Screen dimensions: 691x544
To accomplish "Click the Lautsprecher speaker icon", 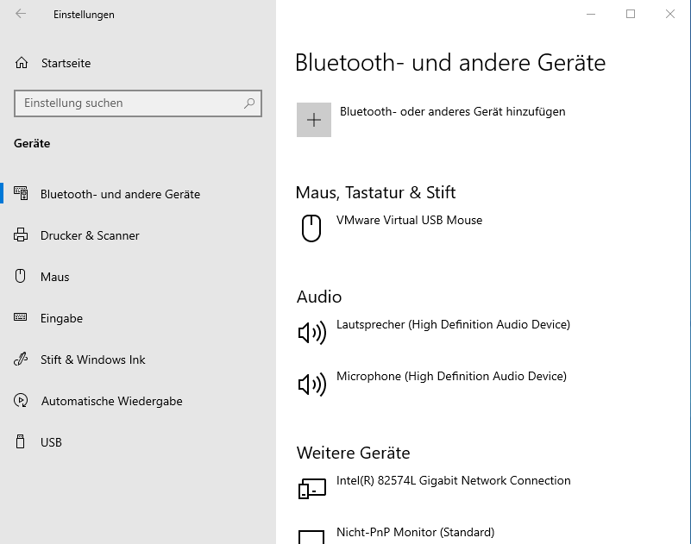I will (x=311, y=333).
